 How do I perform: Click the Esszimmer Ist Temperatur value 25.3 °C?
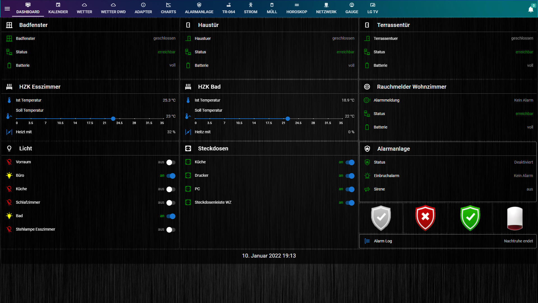(169, 100)
